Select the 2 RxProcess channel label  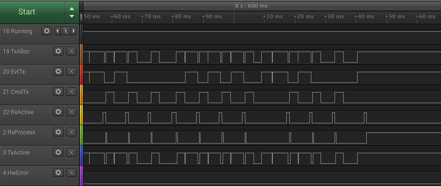coord(19,132)
